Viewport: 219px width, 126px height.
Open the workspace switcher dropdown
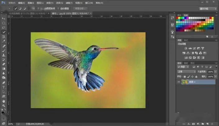tap(208, 9)
